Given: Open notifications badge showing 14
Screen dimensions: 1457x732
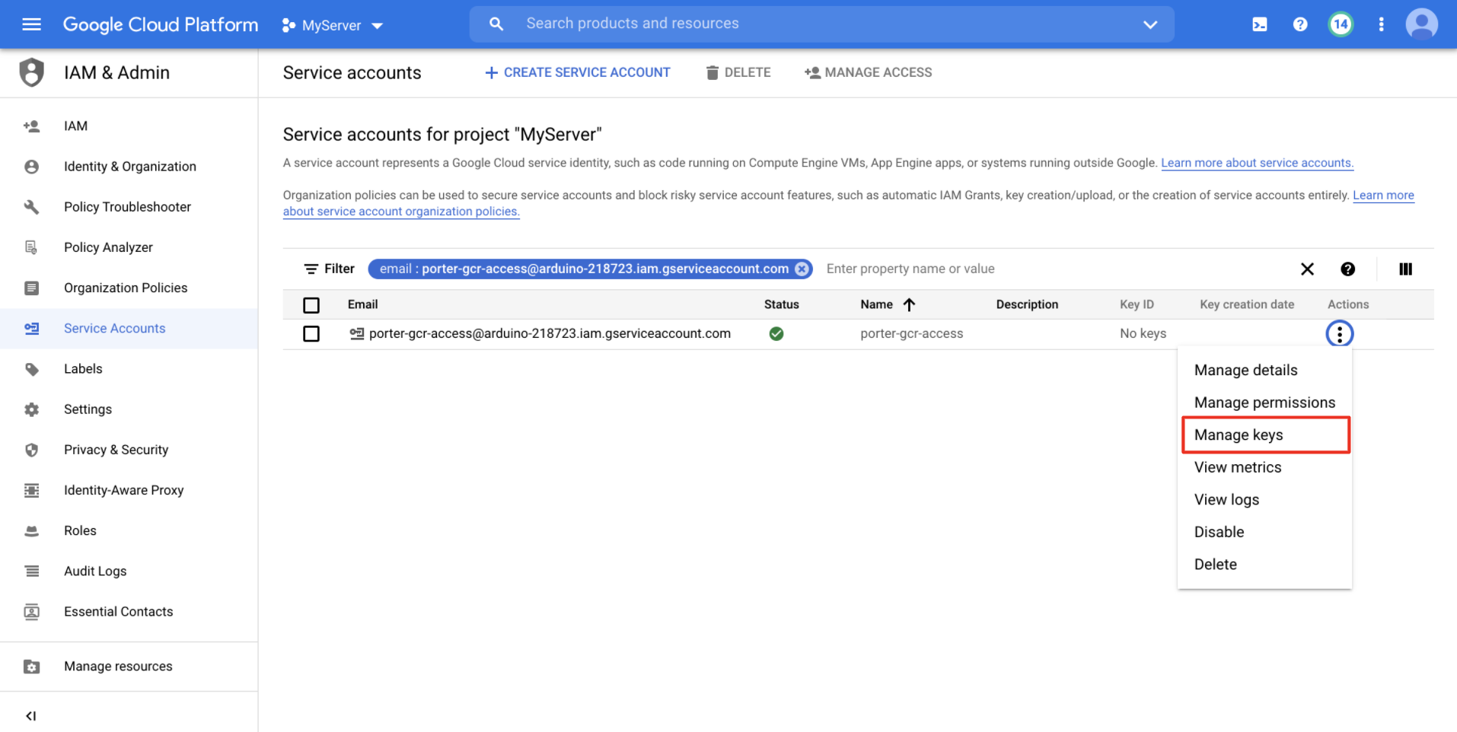Looking at the screenshot, I should [x=1341, y=24].
